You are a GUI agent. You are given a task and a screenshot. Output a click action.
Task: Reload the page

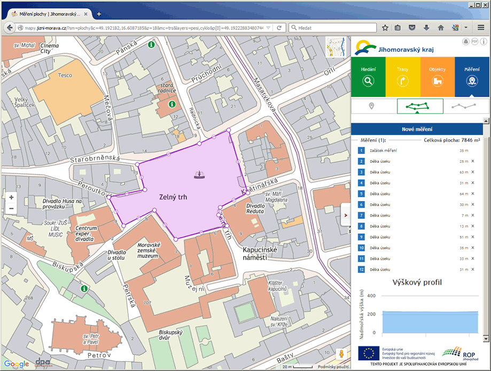pyautogui.click(x=279, y=28)
